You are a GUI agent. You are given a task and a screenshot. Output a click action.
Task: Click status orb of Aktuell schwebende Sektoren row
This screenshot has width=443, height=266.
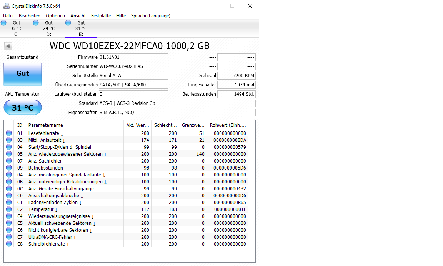[x=9, y=223]
